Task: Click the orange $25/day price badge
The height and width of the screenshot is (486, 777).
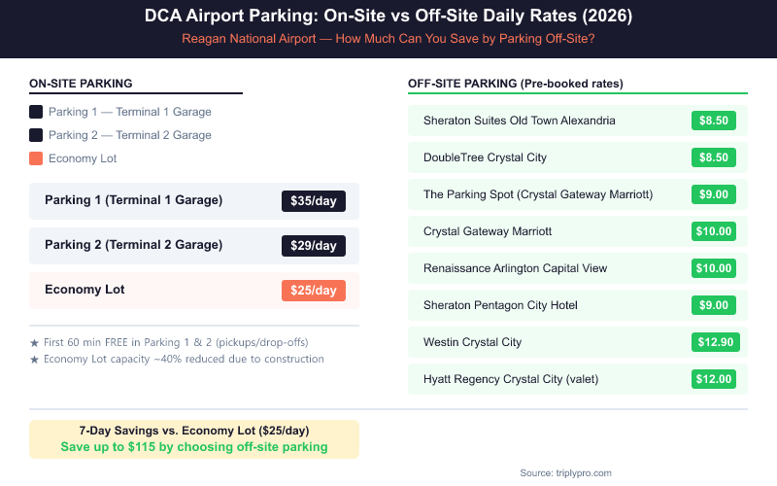Action: pos(313,291)
